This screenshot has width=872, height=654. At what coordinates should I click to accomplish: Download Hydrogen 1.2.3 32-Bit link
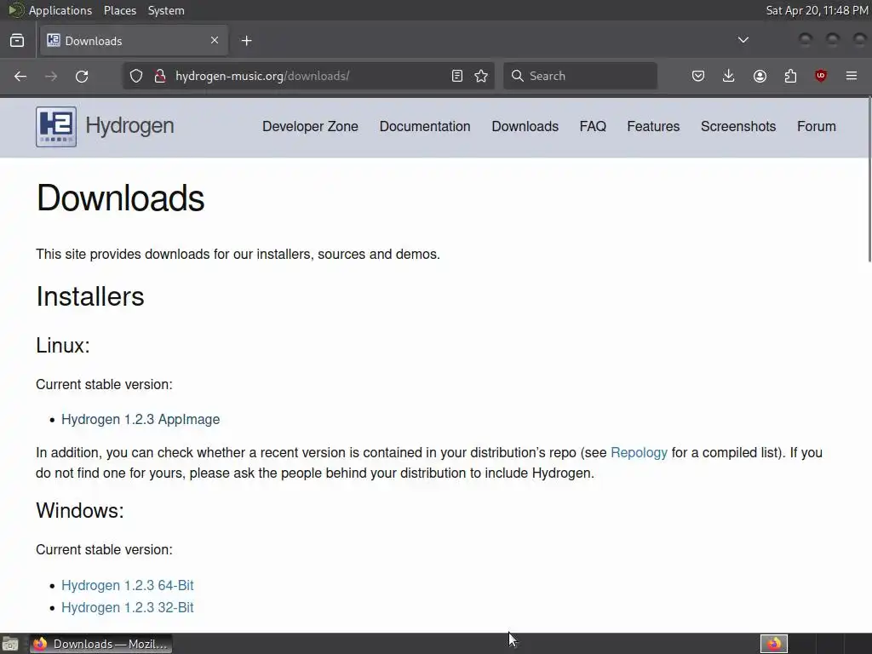click(x=128, y=607)
